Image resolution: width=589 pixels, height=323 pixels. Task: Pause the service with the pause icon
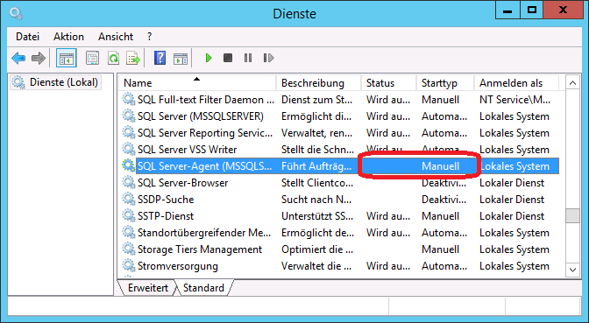248,58
